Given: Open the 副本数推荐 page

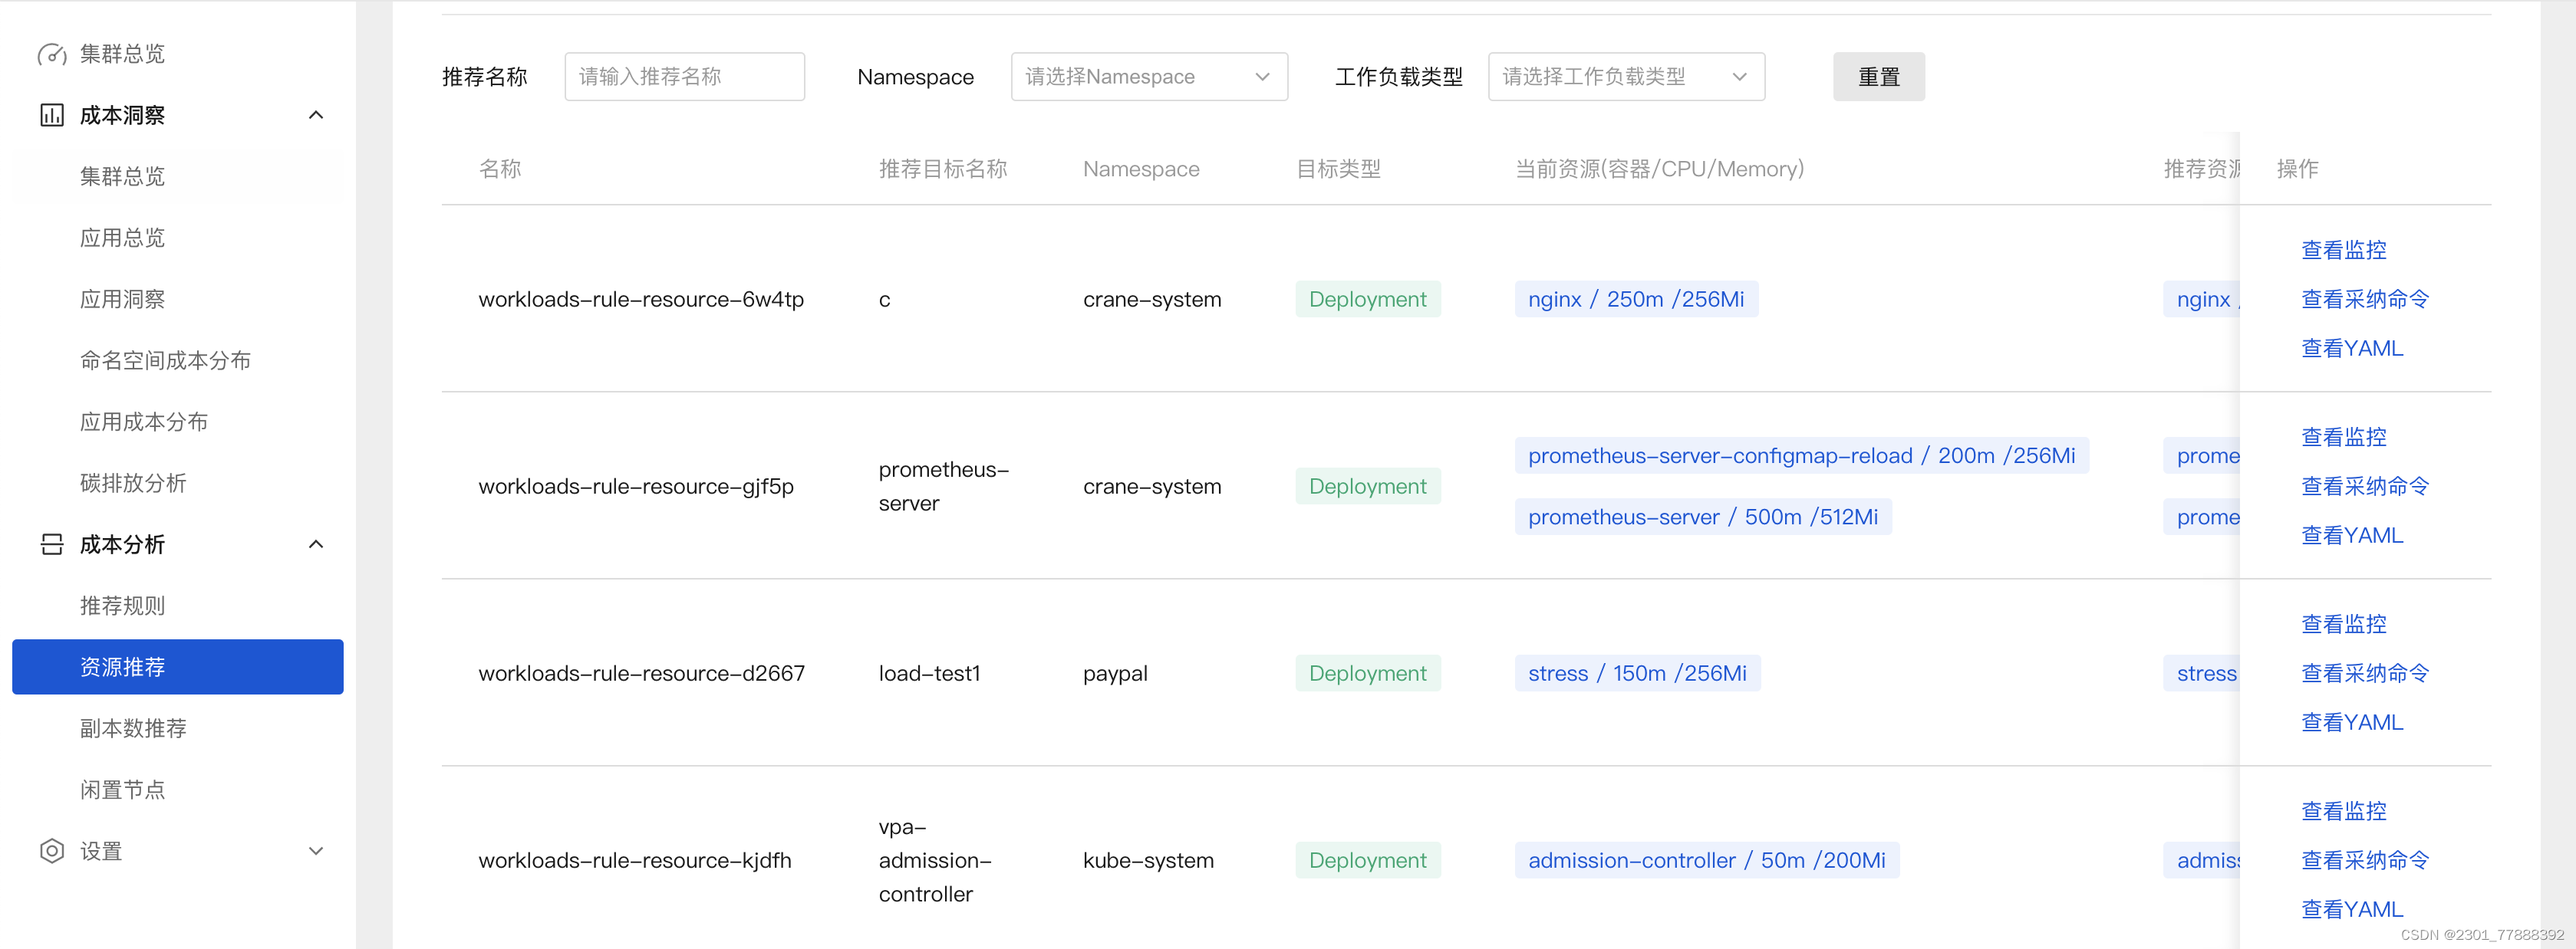Looking at the screenshot, I should [133, 727].
